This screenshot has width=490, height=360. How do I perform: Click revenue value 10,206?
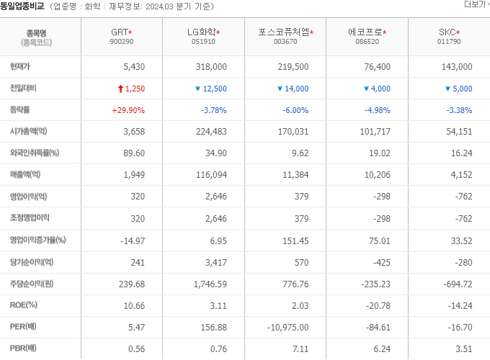click(x=378, y=175)
